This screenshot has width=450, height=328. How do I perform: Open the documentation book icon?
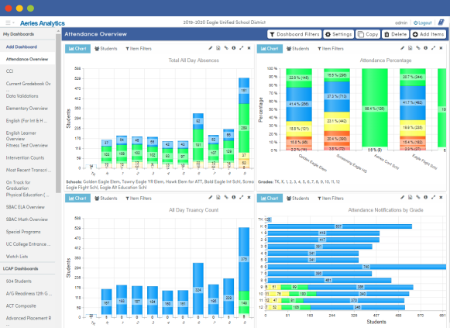click(x=441, y=22)
